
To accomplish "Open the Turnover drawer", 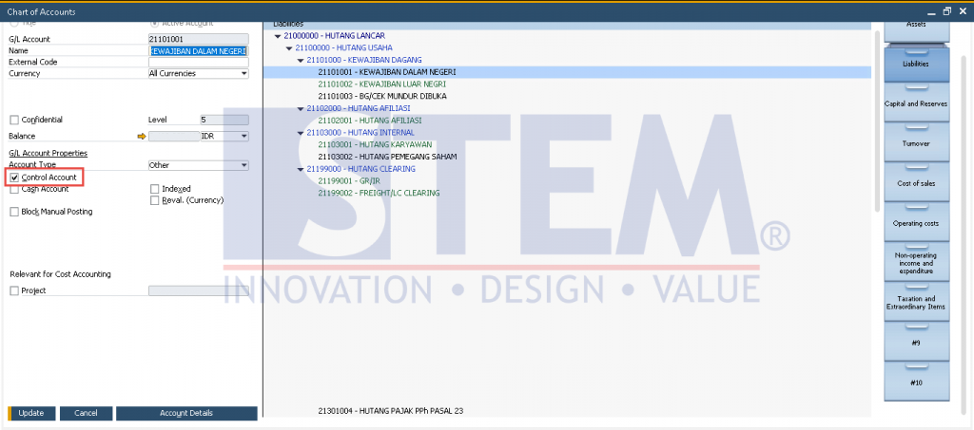I will [916, 141].
